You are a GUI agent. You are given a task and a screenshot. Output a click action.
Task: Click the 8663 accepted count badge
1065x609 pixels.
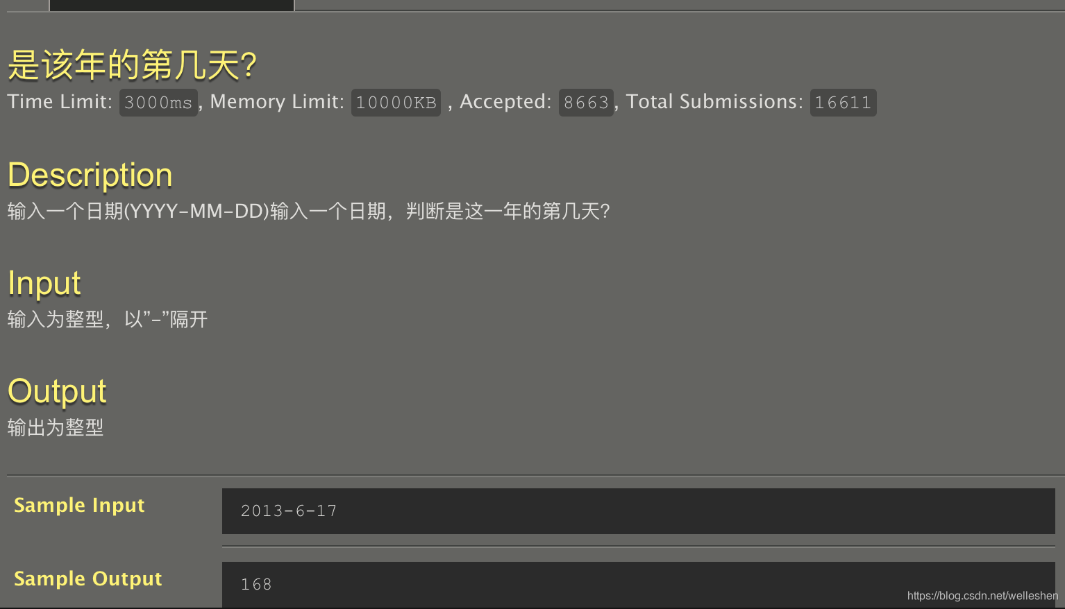tap(586, 103)
